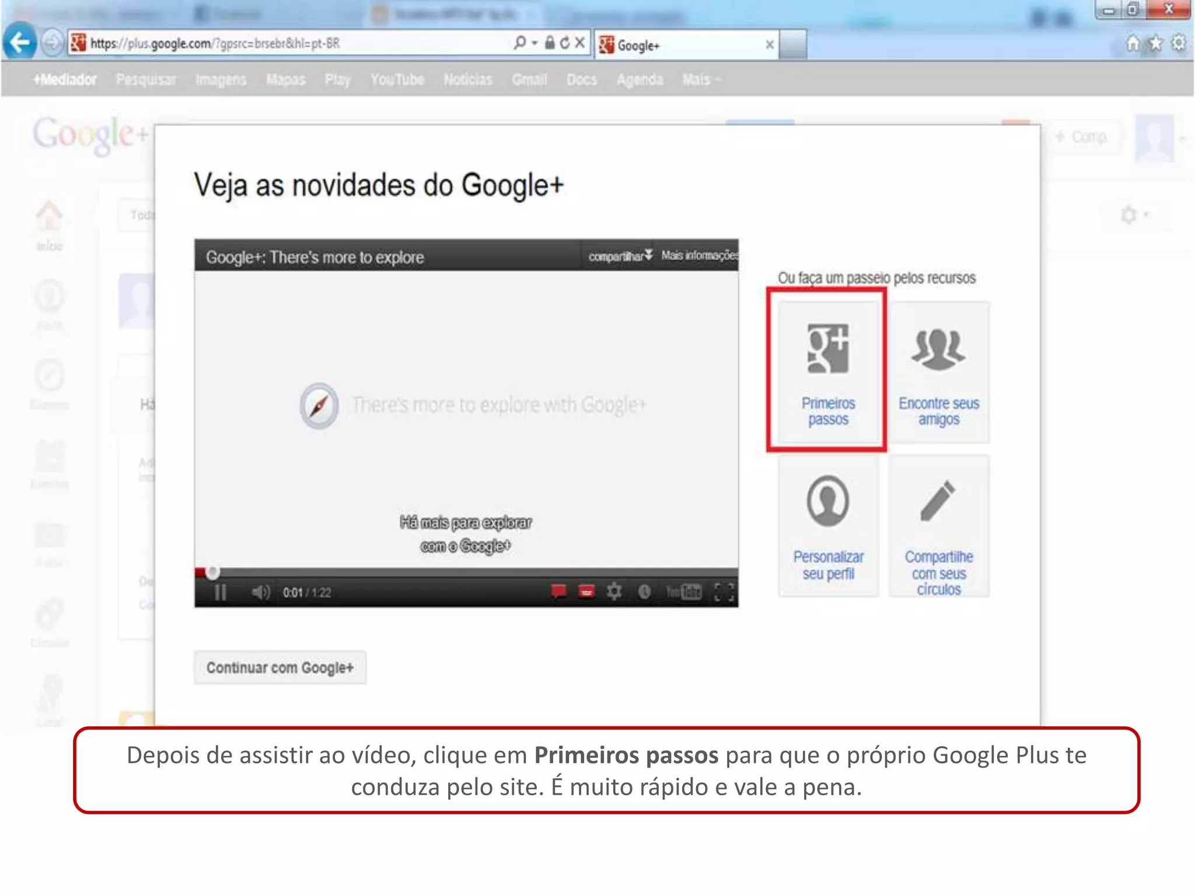Viewport: 1195px width, 896px height.
Task: Open Agenda in Google bar
Action: [x=640, y=80]
